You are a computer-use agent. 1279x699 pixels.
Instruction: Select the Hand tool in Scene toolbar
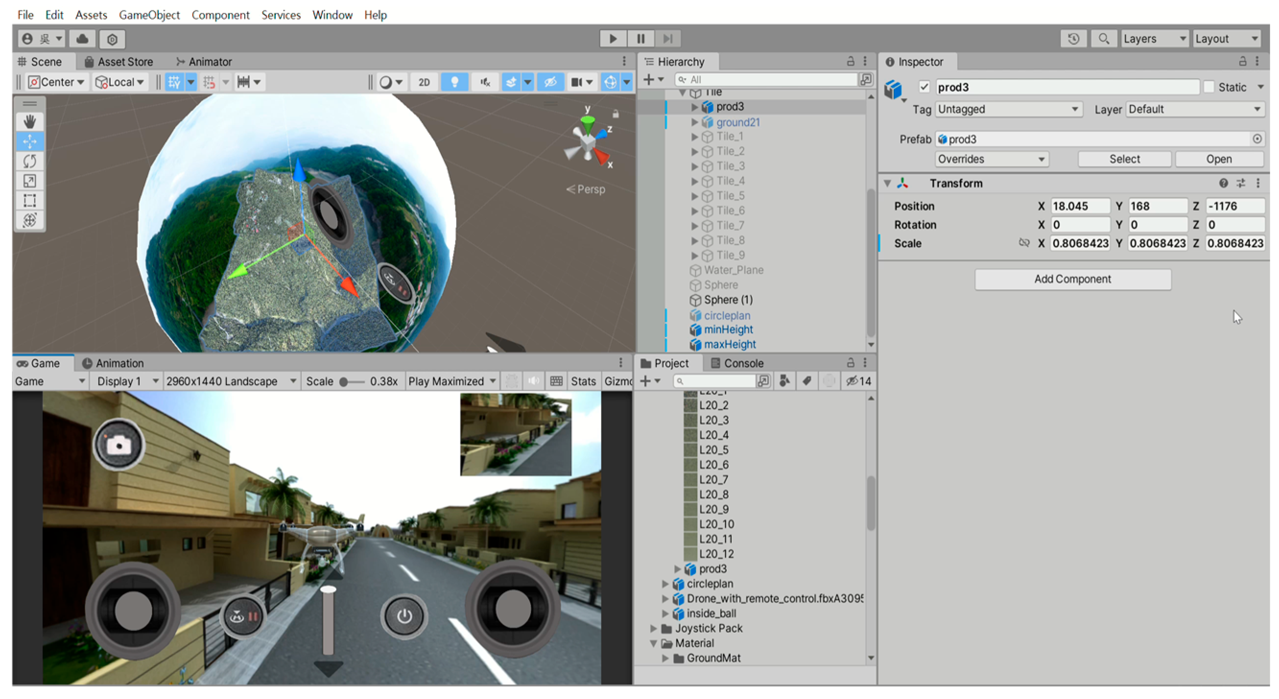[30, 121]
